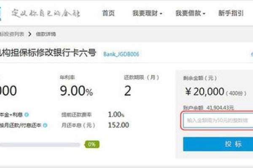
Task: Click the info icon beside 本金+利息
Action: (27, 115)
